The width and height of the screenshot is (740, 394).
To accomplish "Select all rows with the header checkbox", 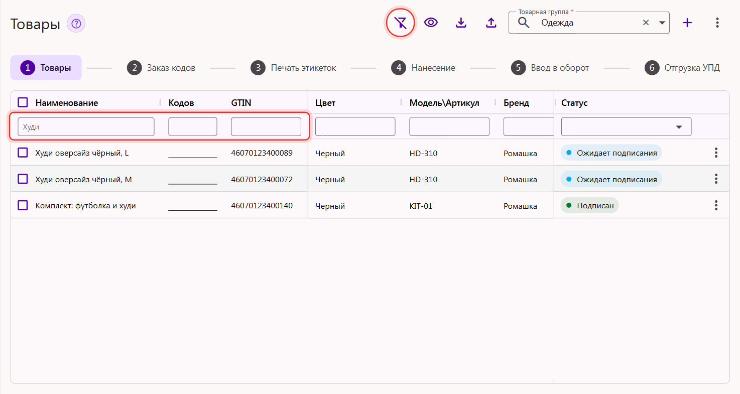I will pyautogui.click(x=23, y=102).
